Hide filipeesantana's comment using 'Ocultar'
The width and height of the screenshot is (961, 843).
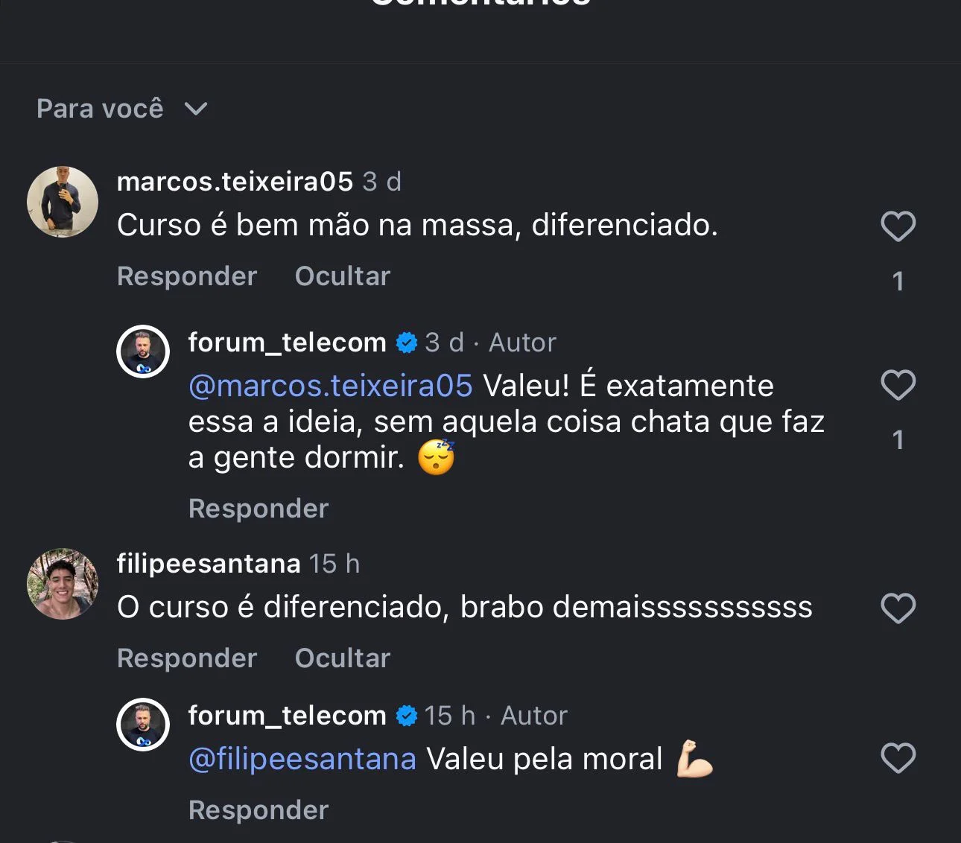(x=342, y=658)
